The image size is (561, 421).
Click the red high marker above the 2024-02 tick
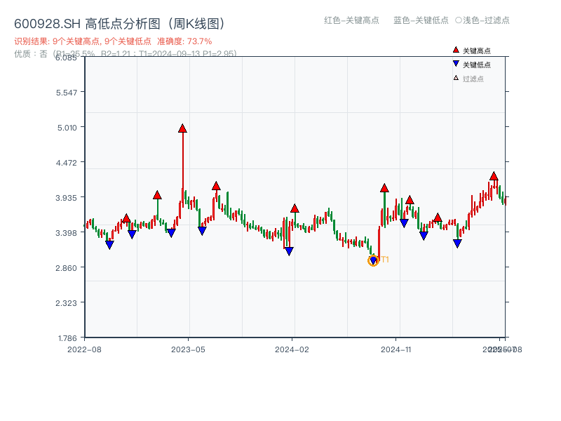point(295,208)
